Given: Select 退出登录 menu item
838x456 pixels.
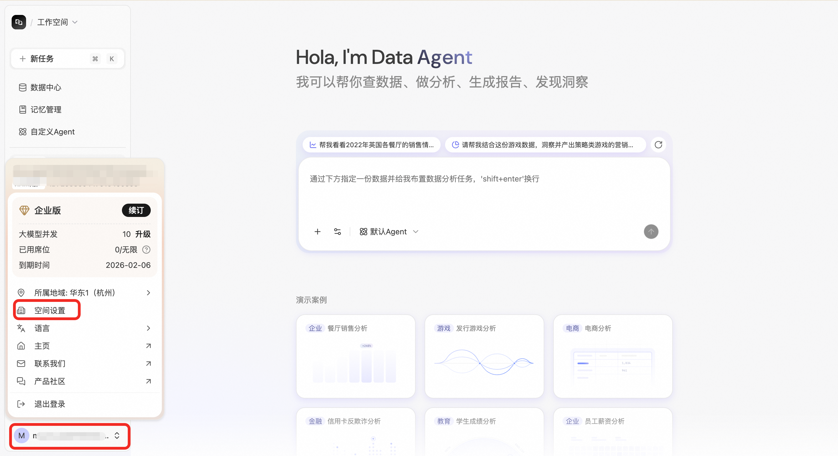Looking at the screenshot, I should click(49, 404).
